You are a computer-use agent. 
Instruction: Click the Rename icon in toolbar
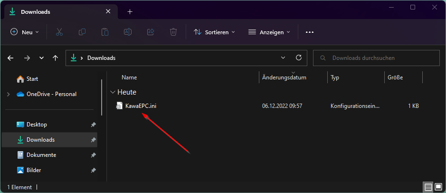tap(128, 32)
